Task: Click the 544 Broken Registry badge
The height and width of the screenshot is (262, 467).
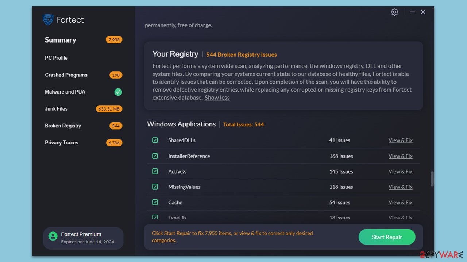Action: pyautogui.click(x=116, y=126)
